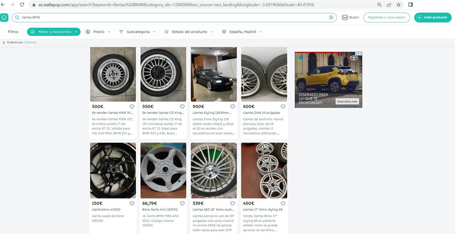Screen dimensions: 455x234
Task: Favorite the 550€ OZ King llantas listing
Action: (182, 106)
